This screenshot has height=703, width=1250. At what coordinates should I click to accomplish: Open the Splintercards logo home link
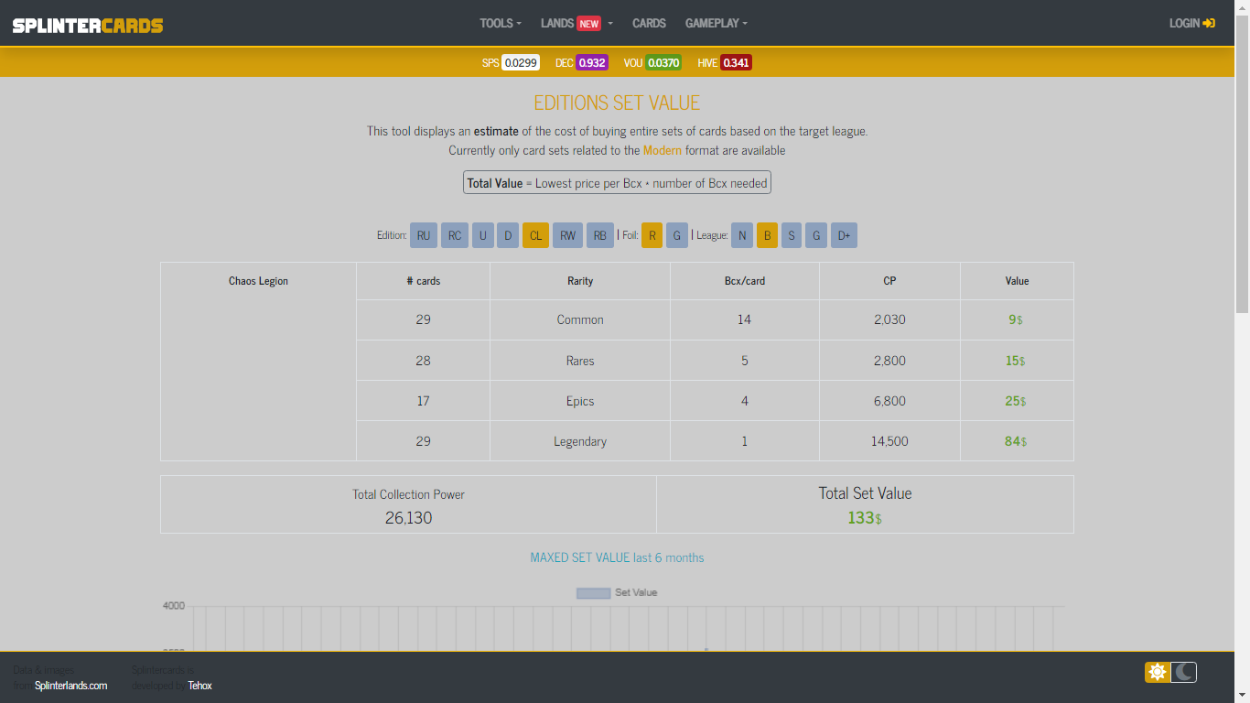pyautogui.click(x=88, y=25)
